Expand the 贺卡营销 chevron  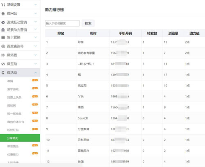pyautogui.click(x=36, y=37)
